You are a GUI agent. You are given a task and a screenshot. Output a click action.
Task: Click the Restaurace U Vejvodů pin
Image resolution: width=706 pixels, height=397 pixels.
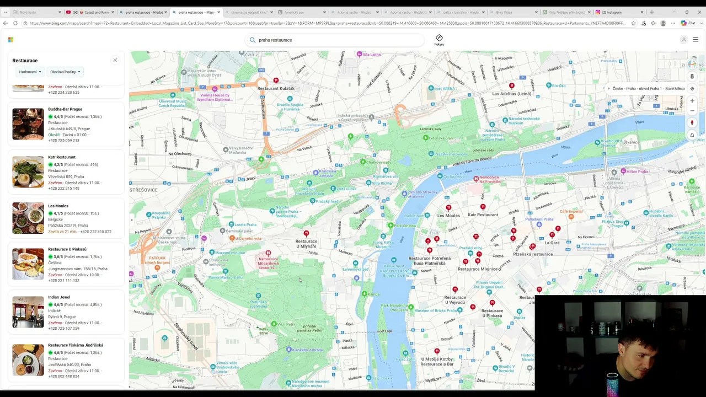pos(455,289)
